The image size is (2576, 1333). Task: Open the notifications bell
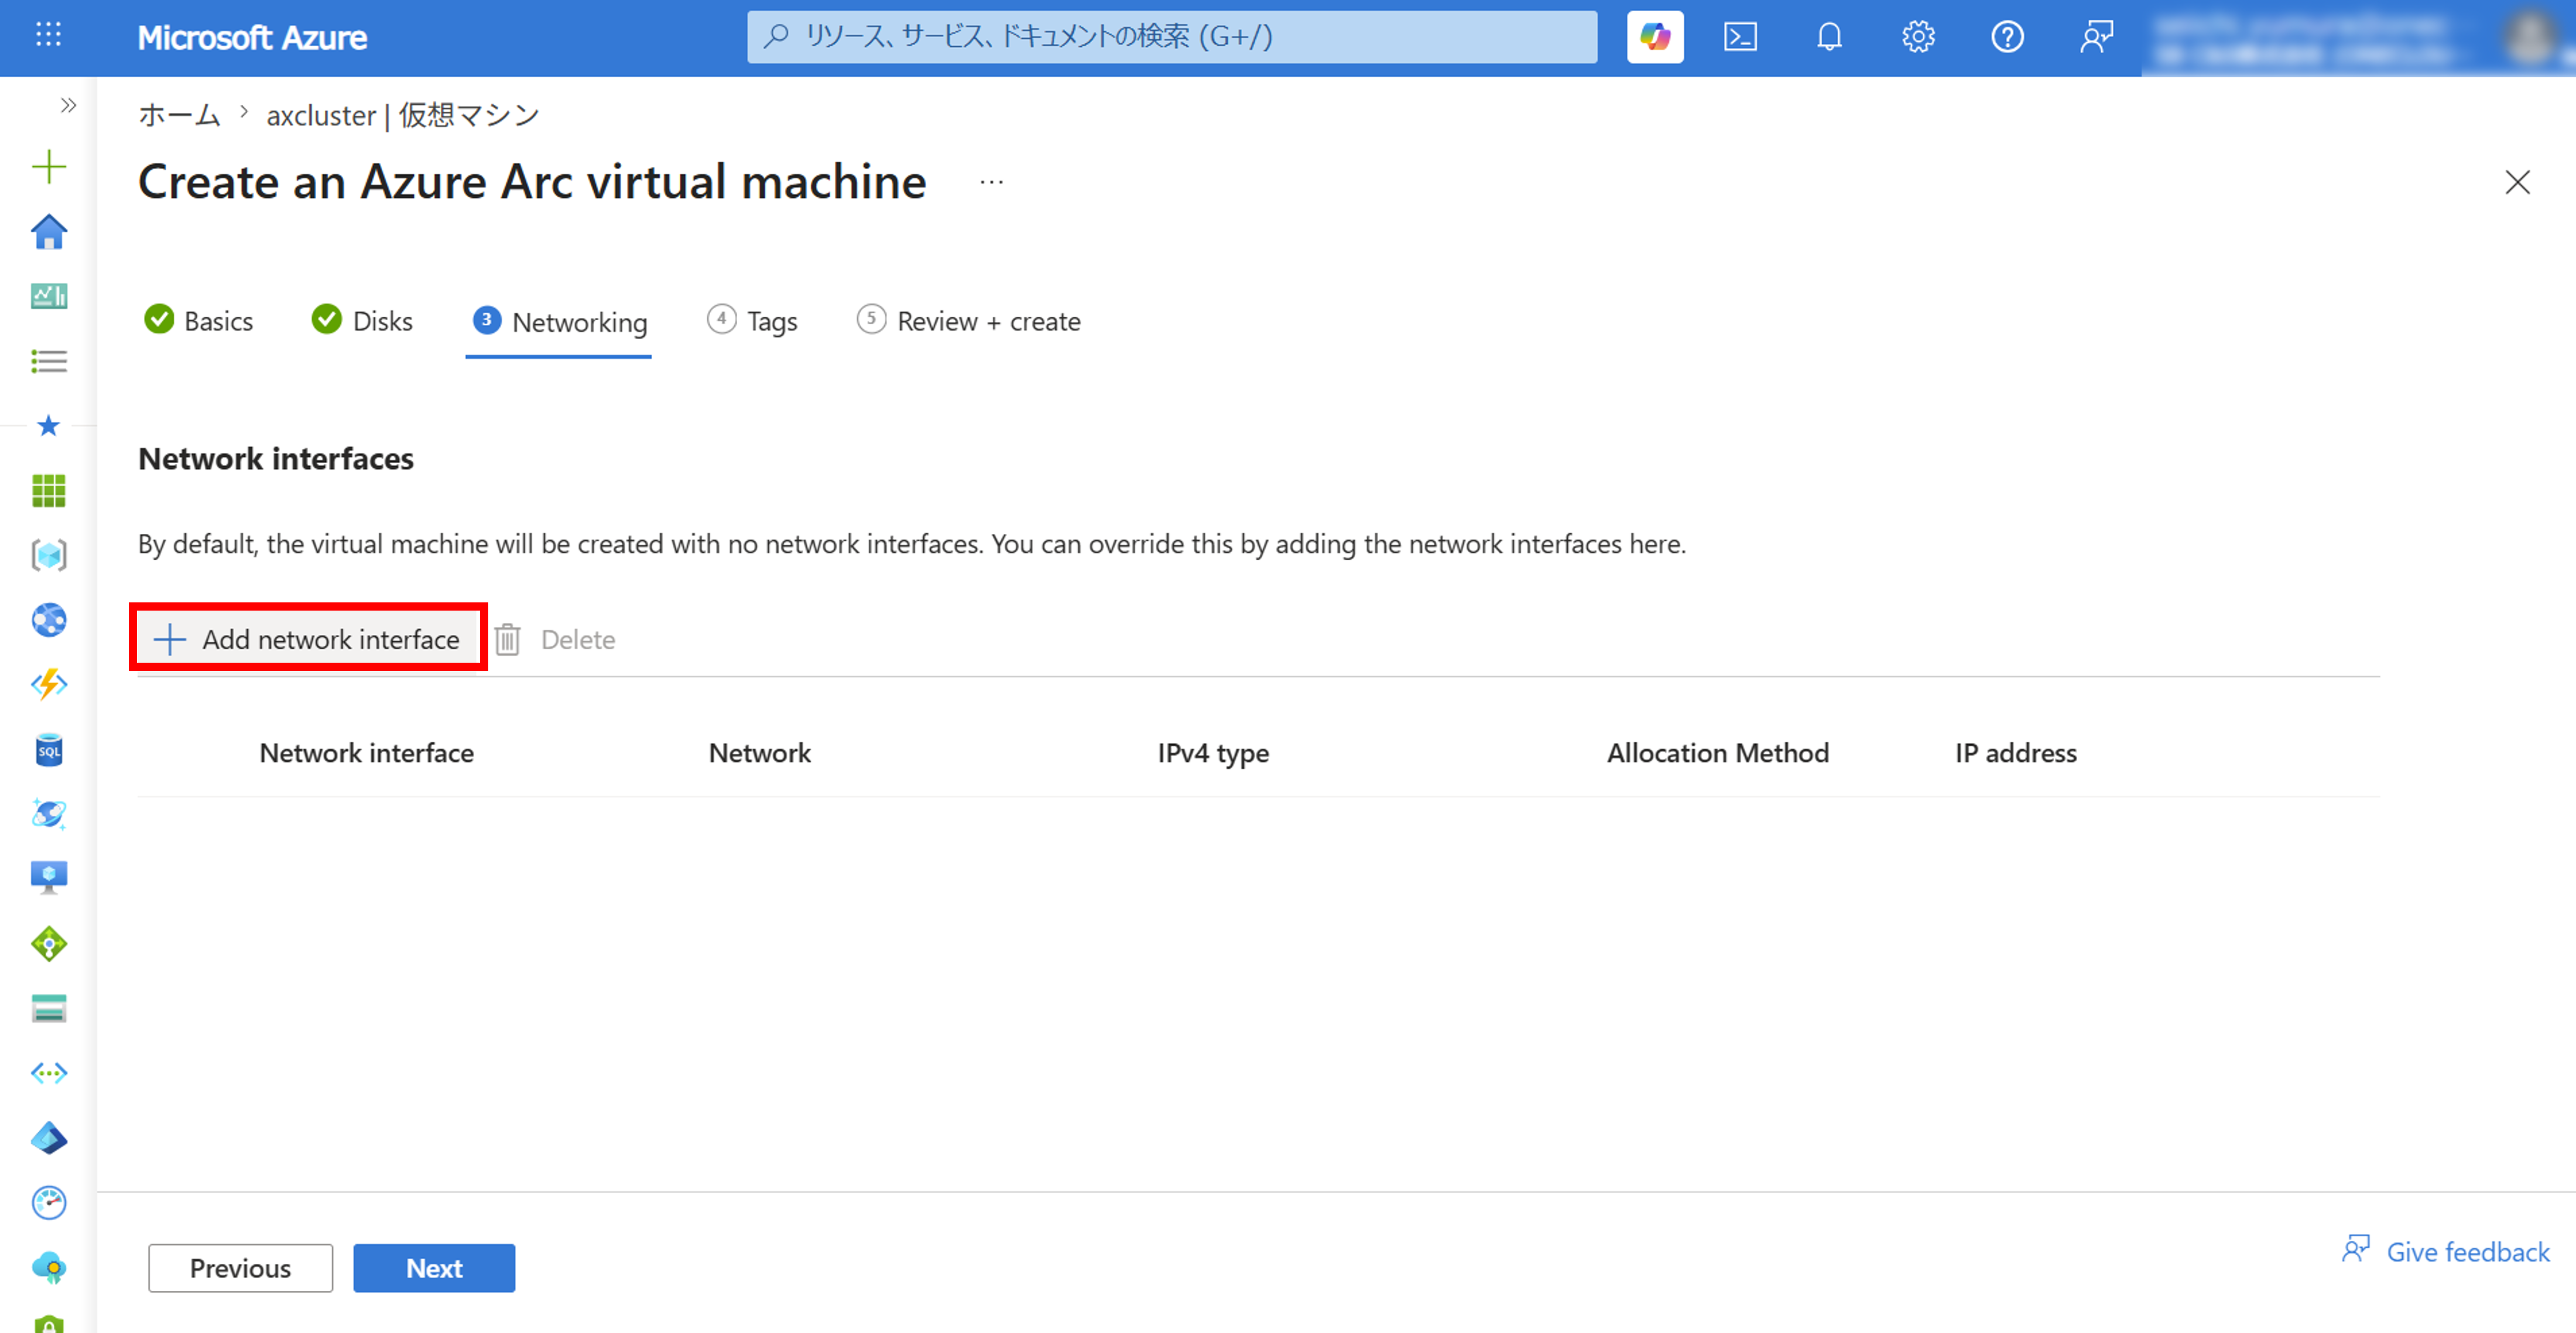tap(1829, 37)
